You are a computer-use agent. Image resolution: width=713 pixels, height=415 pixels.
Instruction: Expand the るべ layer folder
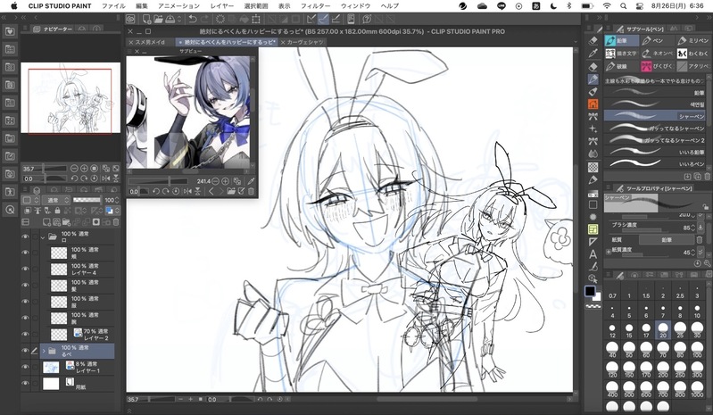click(x=44, y=351)
